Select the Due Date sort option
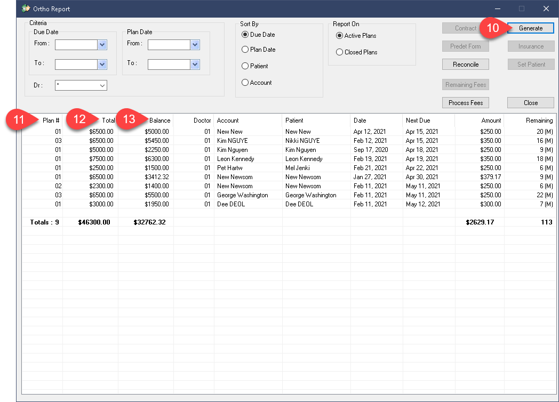This screenshot has width=559, height=402. pos(258,35)
